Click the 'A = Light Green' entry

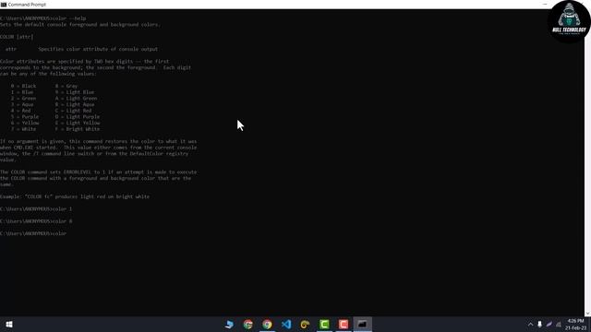click(76, 99)
